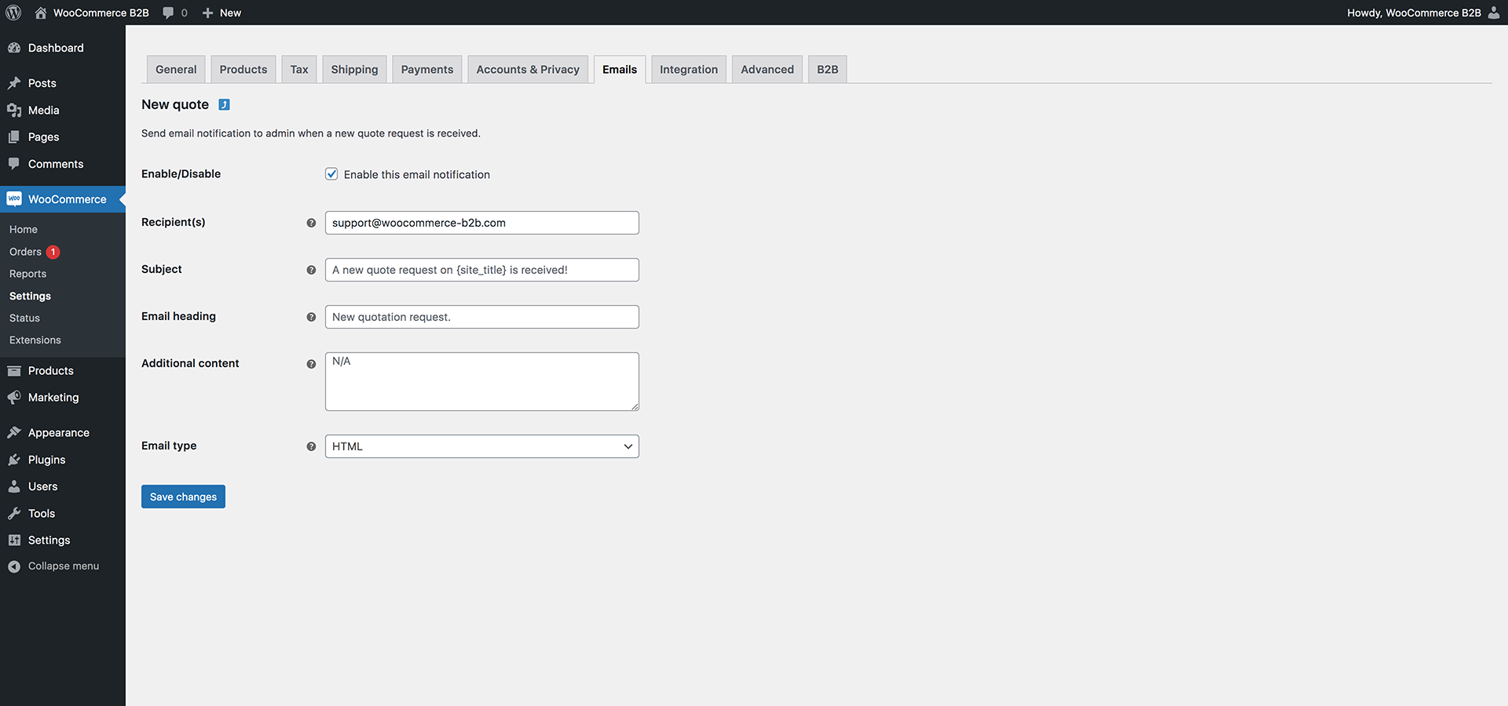Click the Tools wrench icon
The image size is (1508, 706).
pyautogui.click(x=14, y=514)
